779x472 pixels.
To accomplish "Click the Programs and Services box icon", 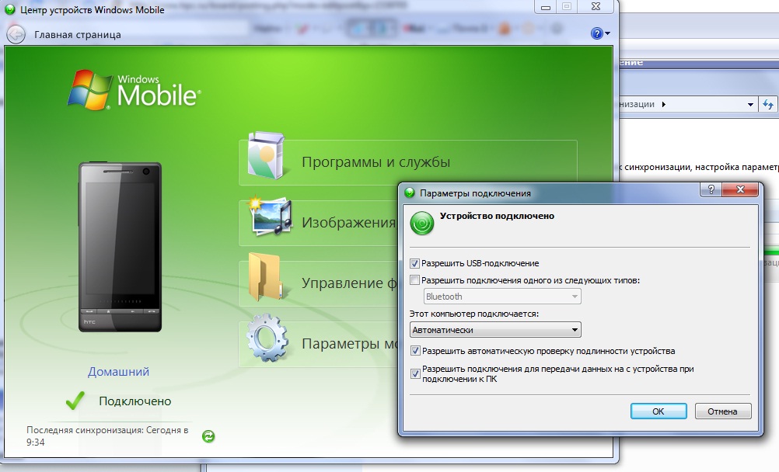I will (267, 156).
